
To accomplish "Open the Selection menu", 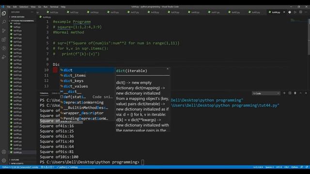I will 24,7.
